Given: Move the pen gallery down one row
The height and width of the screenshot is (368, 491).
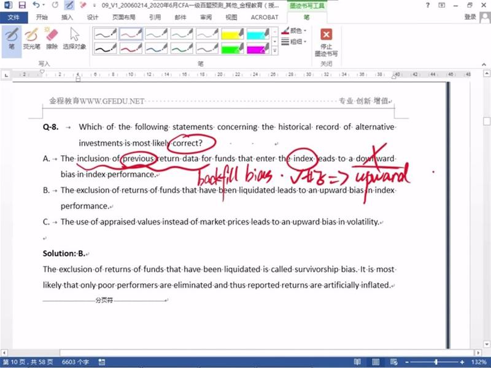Looking at the screenshot, I should tap(275, 41).
